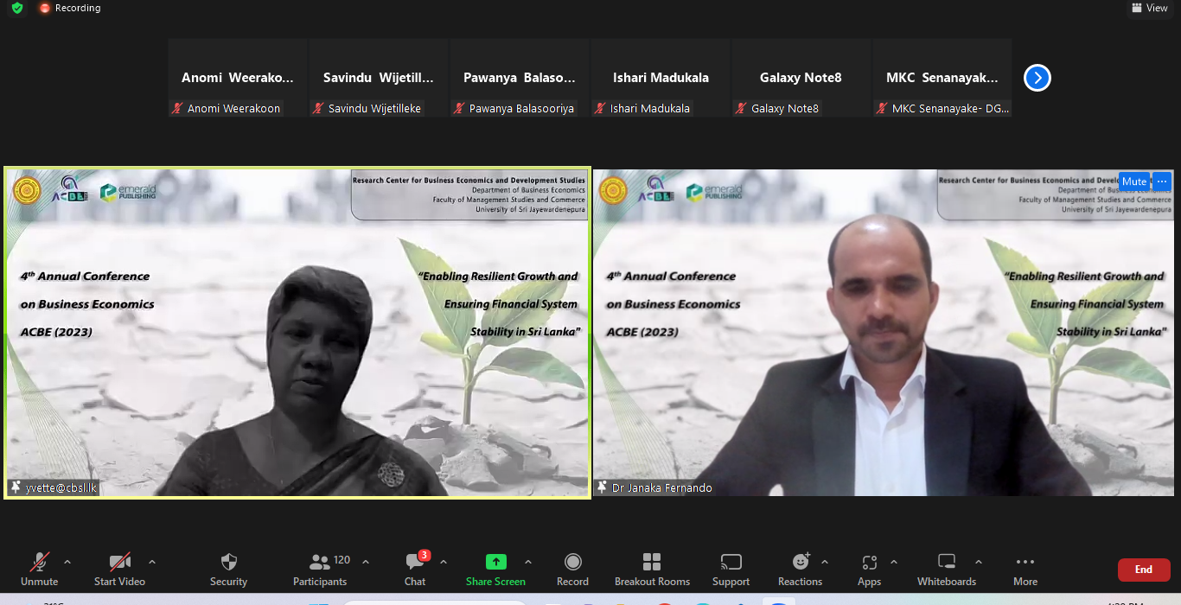Viewport: 1181px width, 605px height.
Task: Toggle meeting recording with the Record button
Action: pyautogui.click(x=572, y=570)
